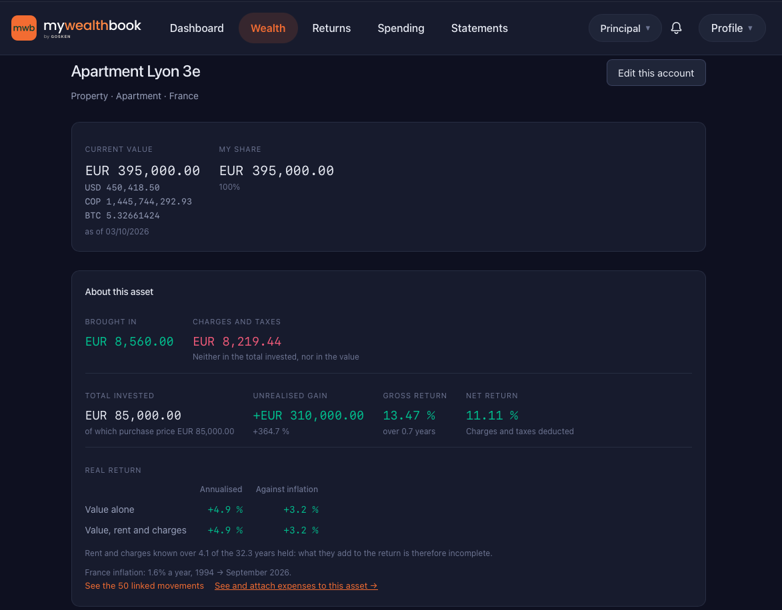Click the as of 03/10/2026 date
Image resolution: width=782 pixels, height=610 pixels.
pyautogui.click(x=117, y=231)
